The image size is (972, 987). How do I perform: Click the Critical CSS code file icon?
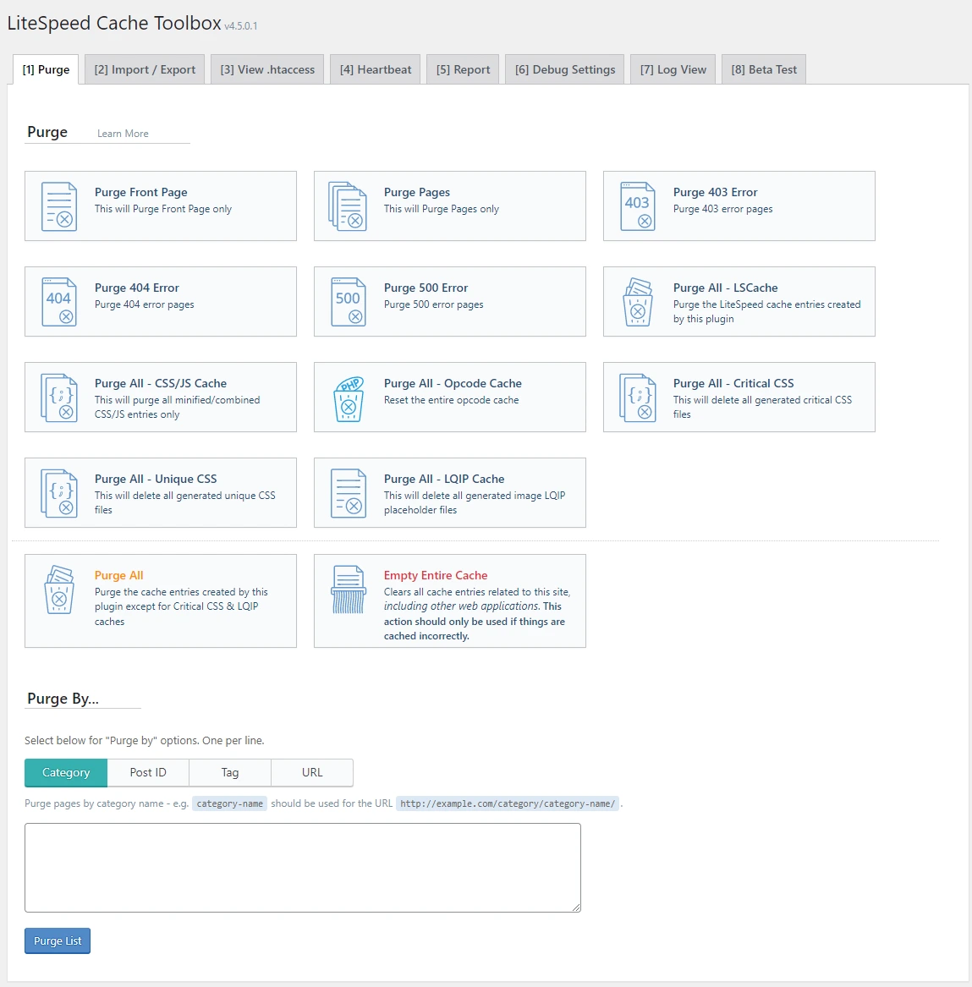point(638,398)
